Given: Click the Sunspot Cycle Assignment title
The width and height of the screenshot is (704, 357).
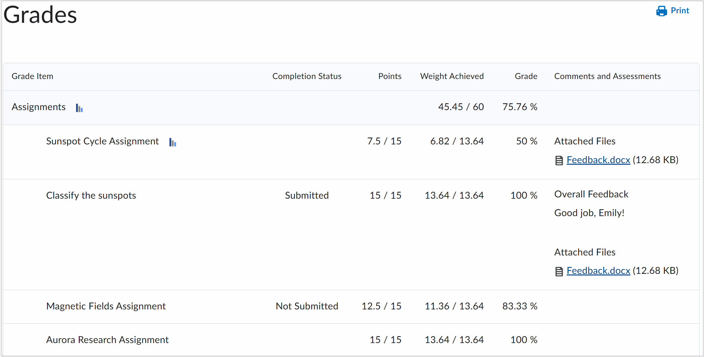Looking at the screenshot, I should pyautogui.click(x=102, y=141).
